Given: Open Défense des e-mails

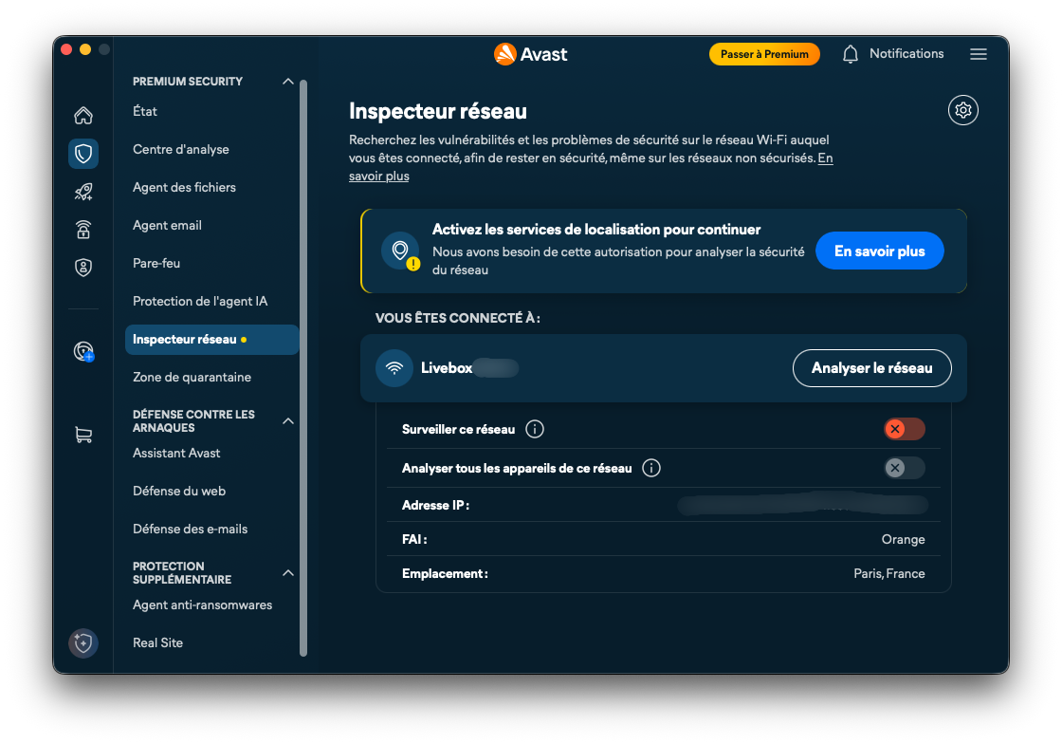Looking at the screenshot, I should point(190,529).
